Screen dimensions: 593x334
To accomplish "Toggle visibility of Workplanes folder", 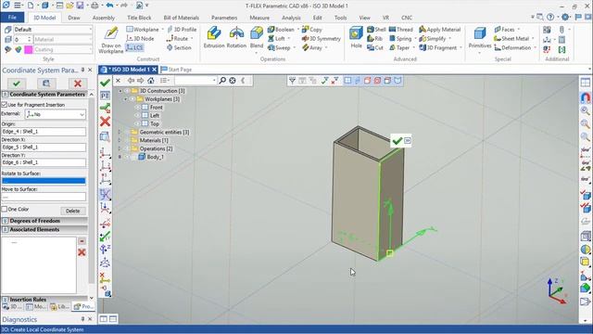I will point(132,99).
